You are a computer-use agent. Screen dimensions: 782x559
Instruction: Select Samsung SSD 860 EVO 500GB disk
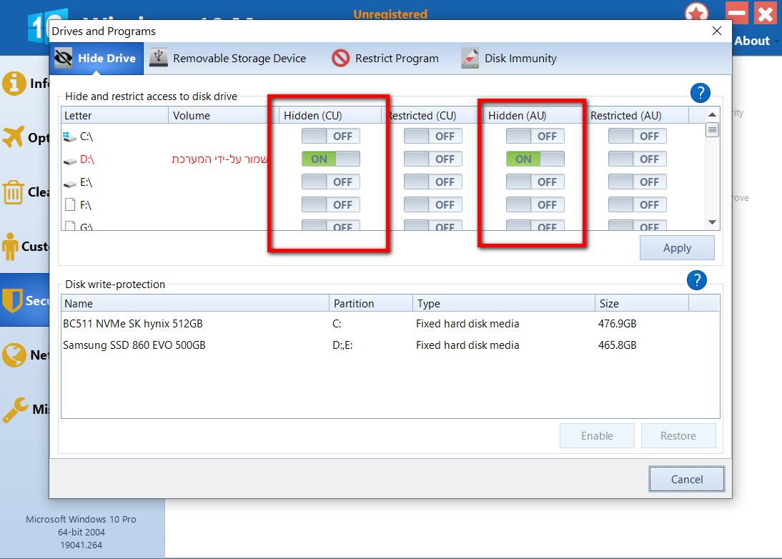point(390,345)
